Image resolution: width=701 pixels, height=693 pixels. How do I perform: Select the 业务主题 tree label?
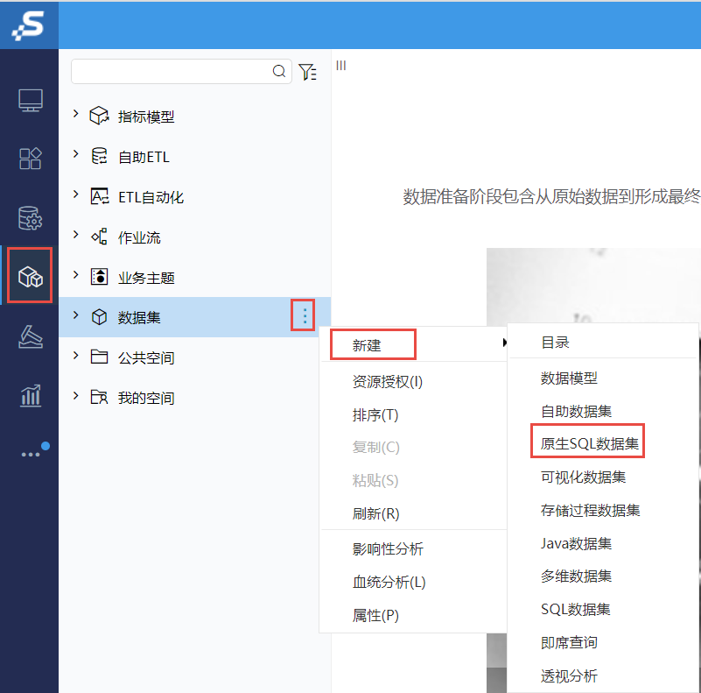(146, 278)
